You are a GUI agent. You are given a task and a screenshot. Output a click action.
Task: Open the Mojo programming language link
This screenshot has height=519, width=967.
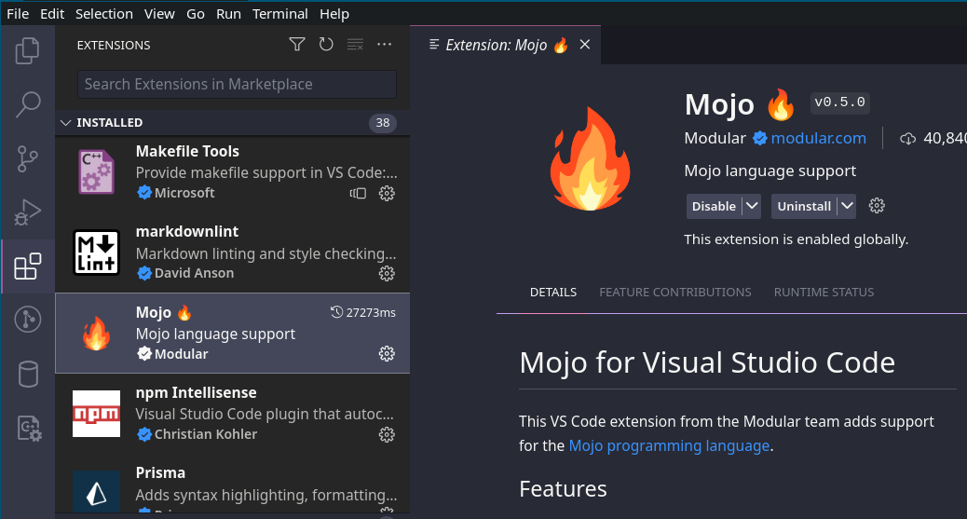(x=669, y=445)
